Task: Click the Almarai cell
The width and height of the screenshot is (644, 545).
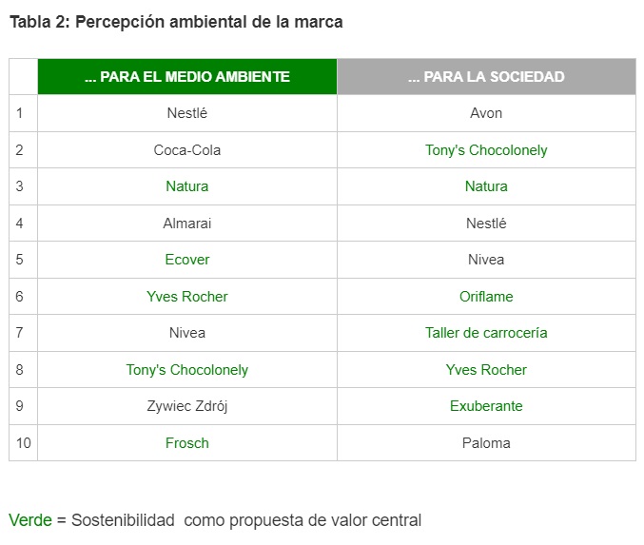Action: [x=187, y=223]
